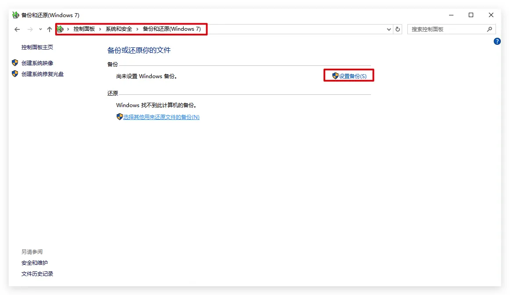Click the magnifier icon in search box
This screenshot has width=510, height=295.
click(489, 29)
